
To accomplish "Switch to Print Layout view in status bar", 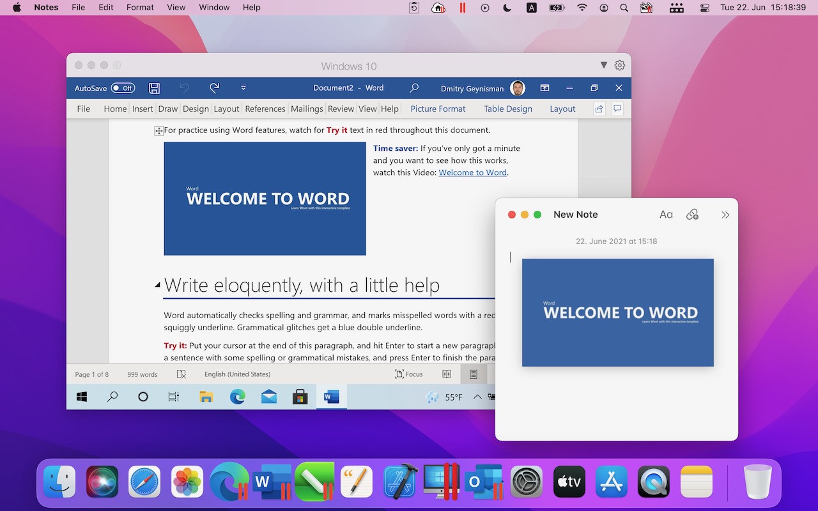I will pyautogui.click(x=474, y=374).
